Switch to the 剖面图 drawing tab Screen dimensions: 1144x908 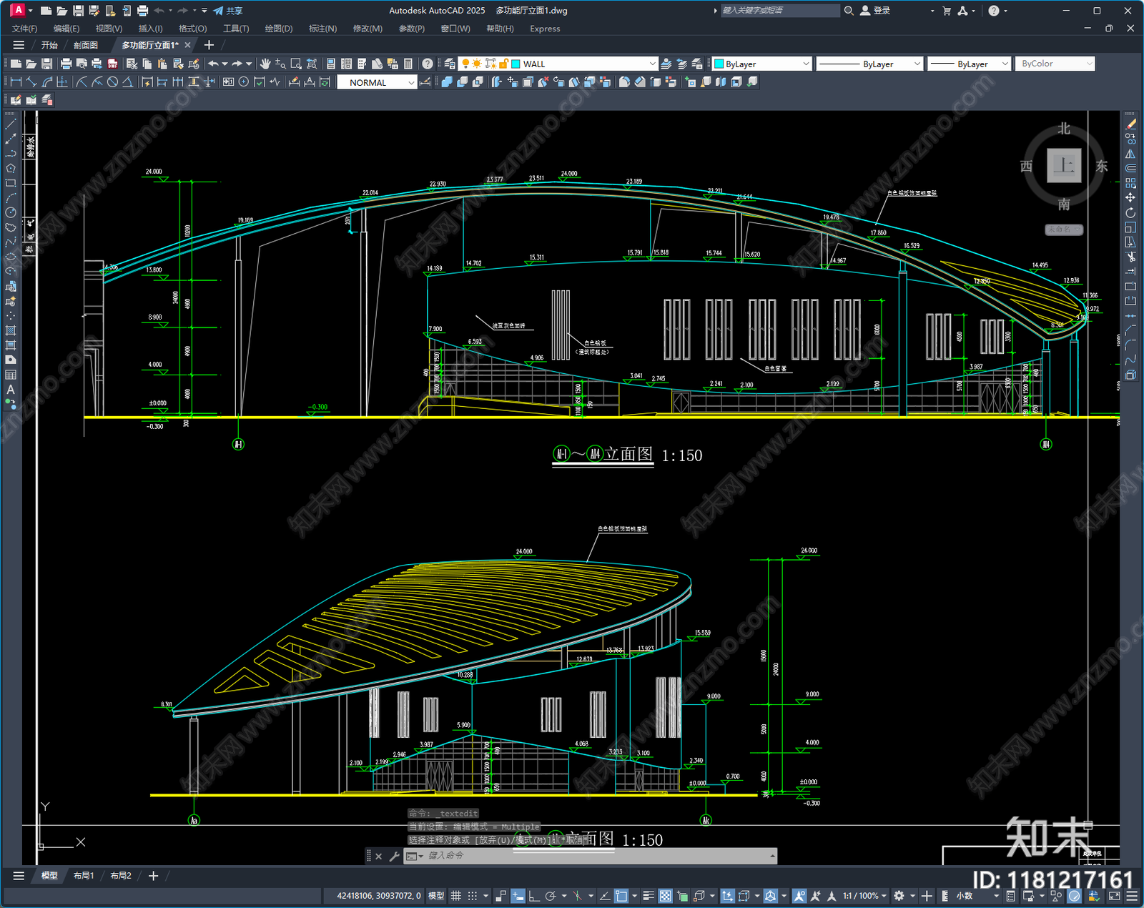click(x=86, y=45)
